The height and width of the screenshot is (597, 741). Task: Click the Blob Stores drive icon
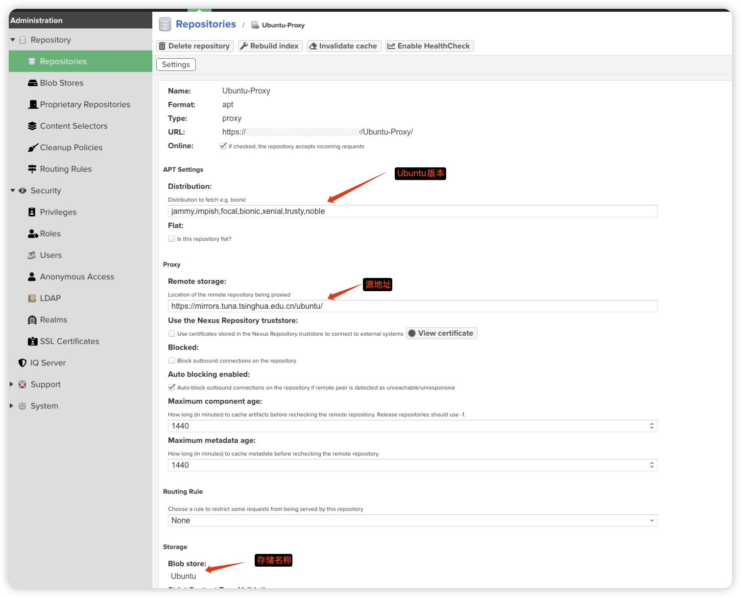[x=32, y=83]
